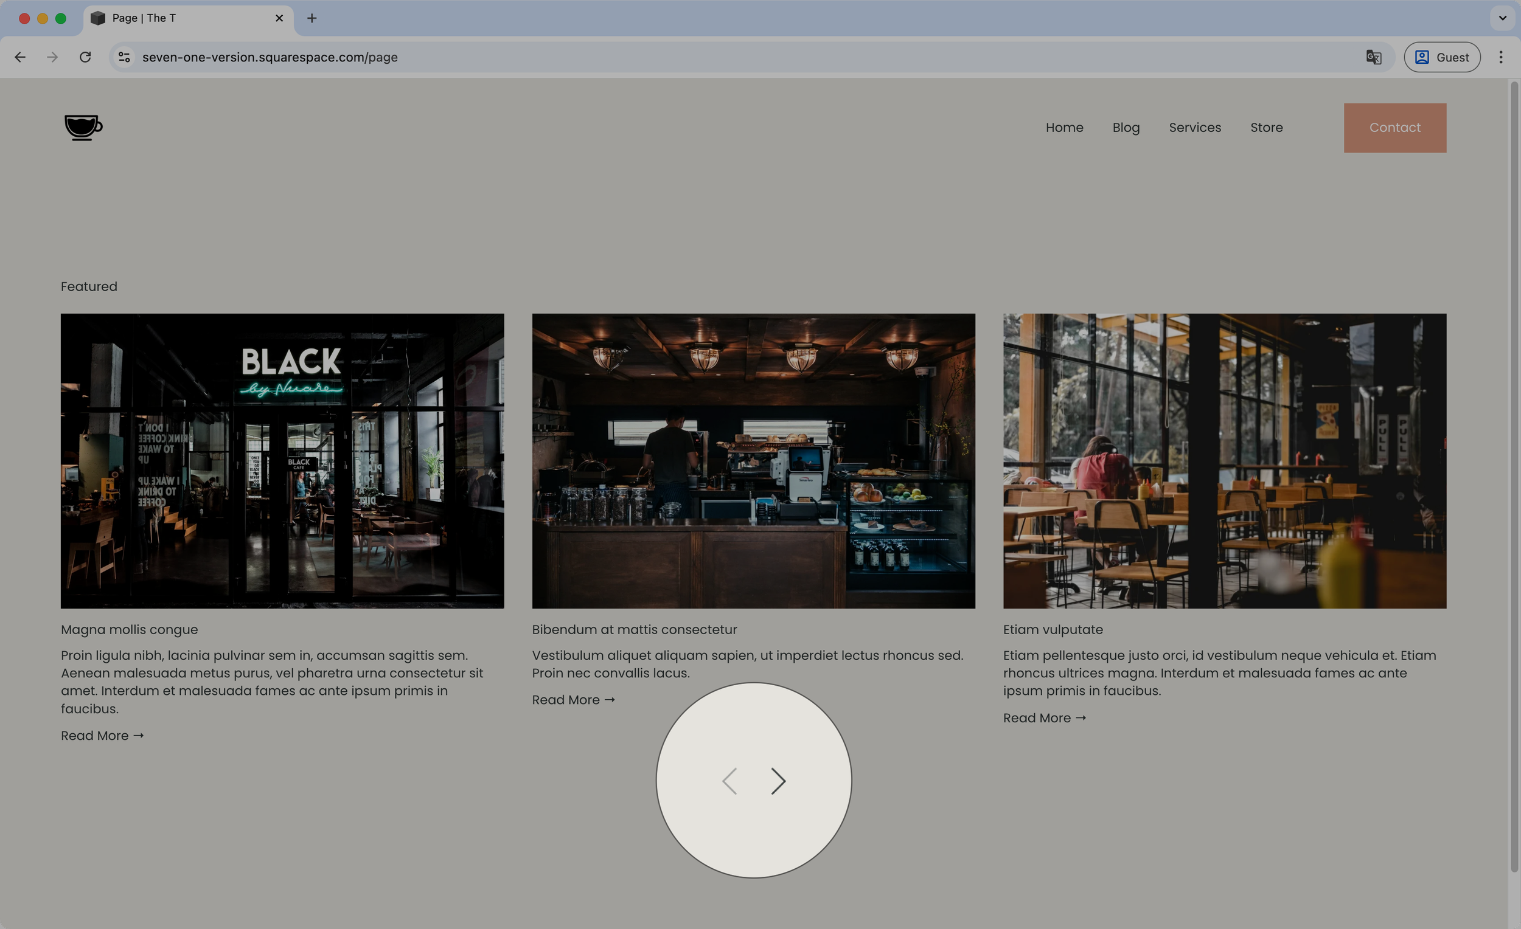Click the site information icon beside URL
The image size is (1521, 929).
[x=124, y=57]
